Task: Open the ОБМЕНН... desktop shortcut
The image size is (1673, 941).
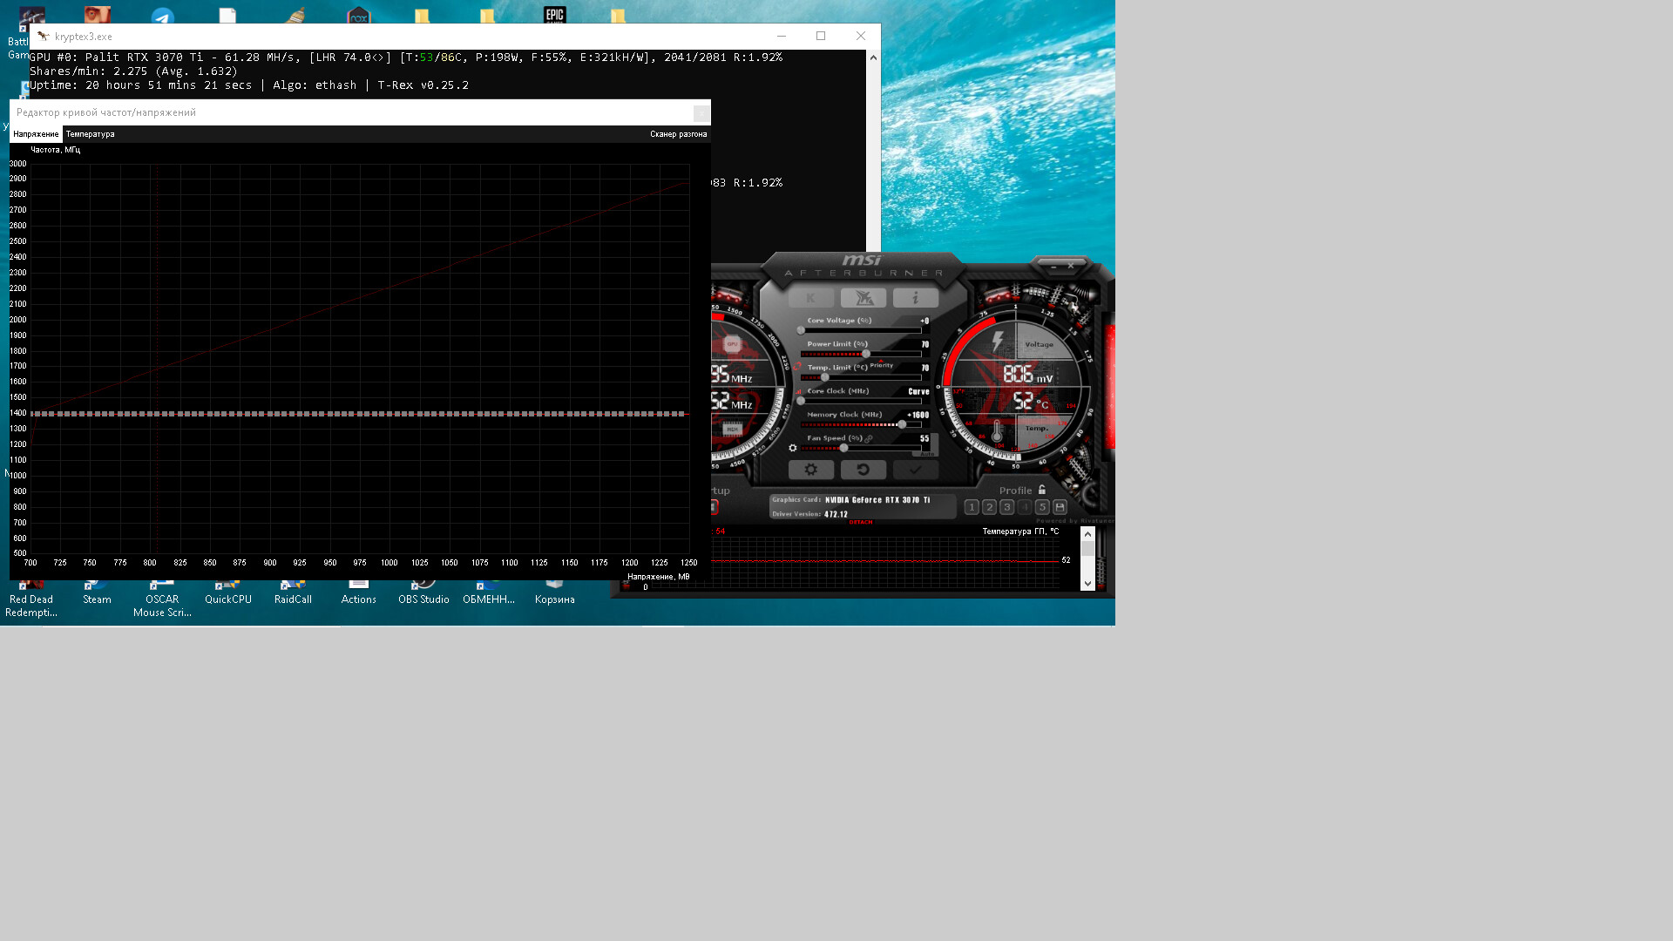Action: [x=489, y=592]
